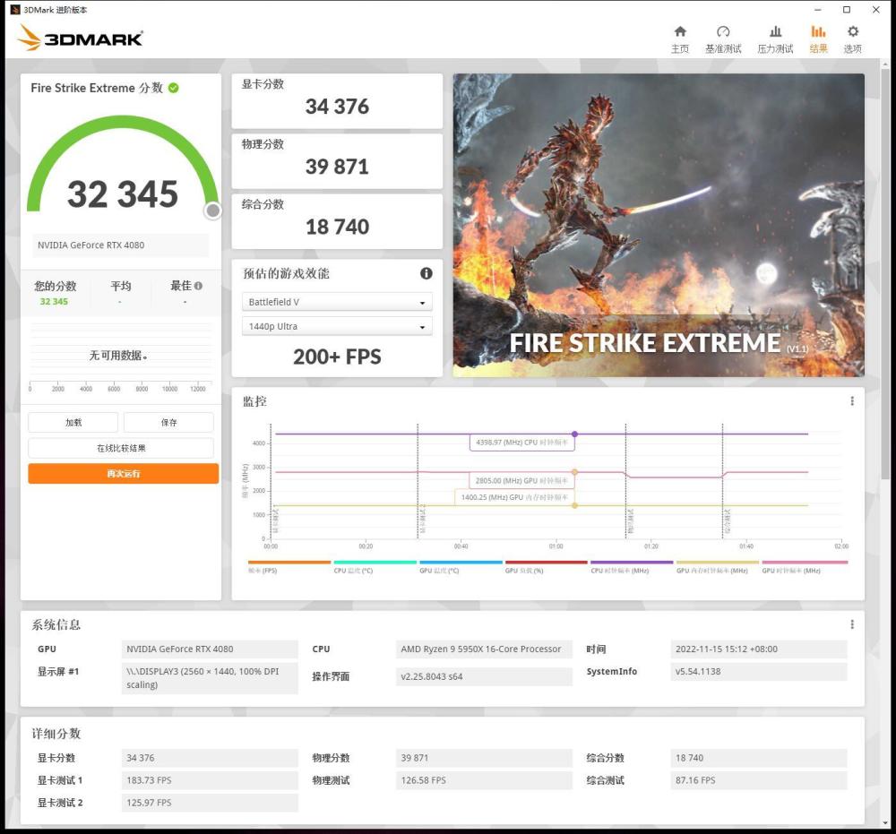Click your score value 32 345 in green
This screenshot has width=896, height=834.
click(x=54, y=301)
